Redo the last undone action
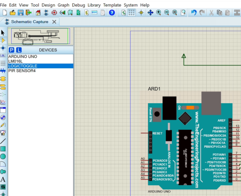The image size is (241, 196). (202, 12)
